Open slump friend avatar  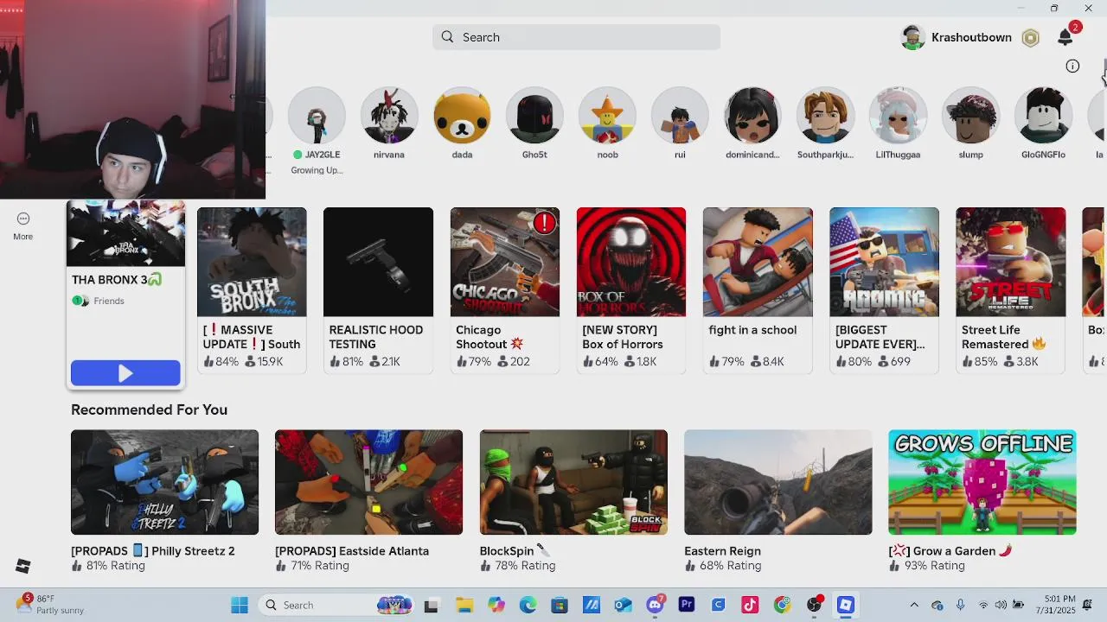click(x=970, y=115)
